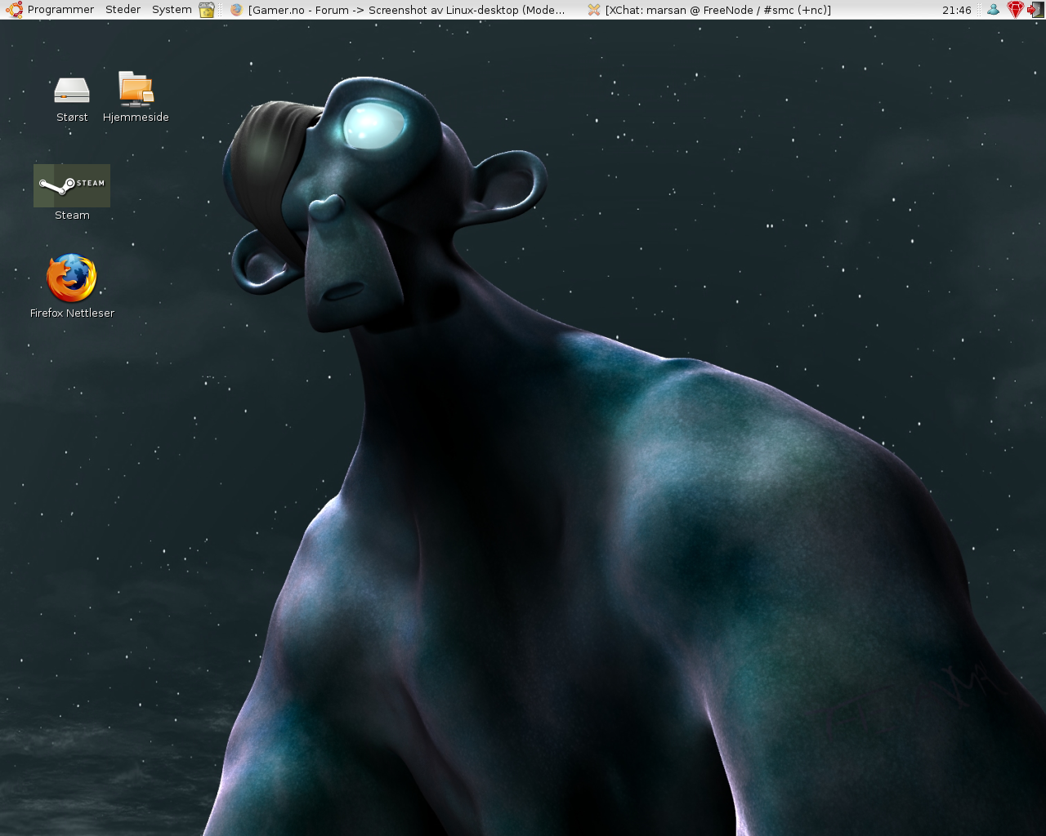Open the Hjemmeside folder desktop icon
The width and height of the screenshot is (1046, 836).
click(136, 89)
